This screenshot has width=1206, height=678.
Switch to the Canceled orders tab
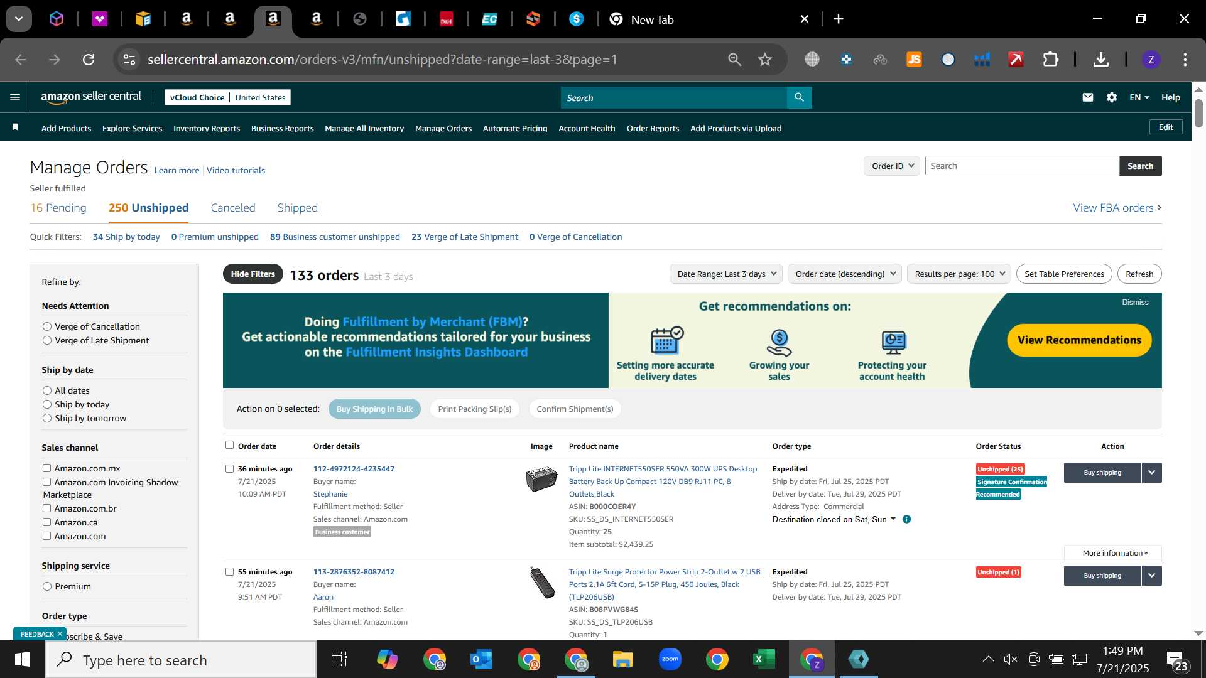click(x=233, y=208)
